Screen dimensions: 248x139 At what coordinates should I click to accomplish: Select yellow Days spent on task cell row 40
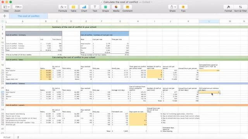[x=138, y=124]
